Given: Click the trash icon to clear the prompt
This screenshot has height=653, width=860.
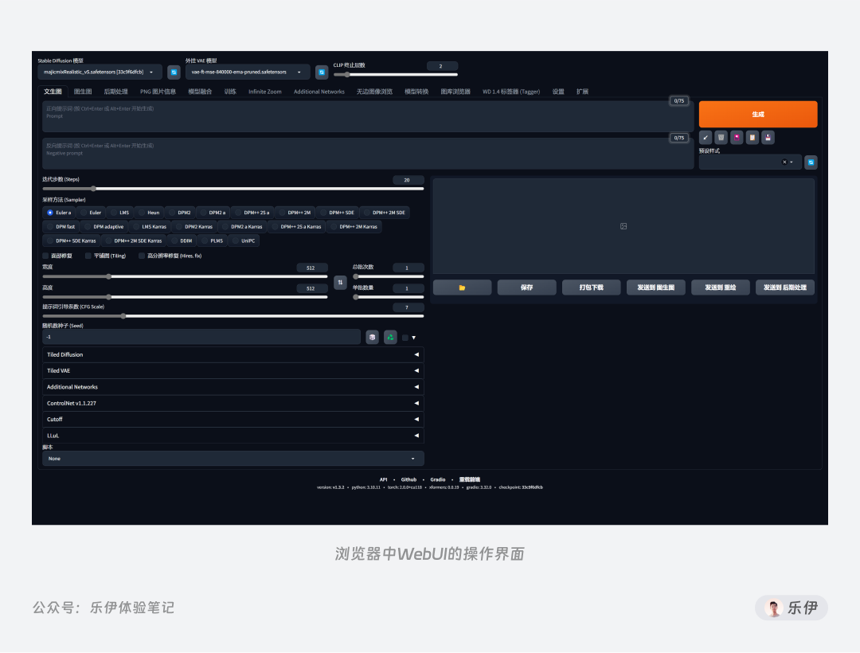Looking at the screenshot, I should (721, 137).
